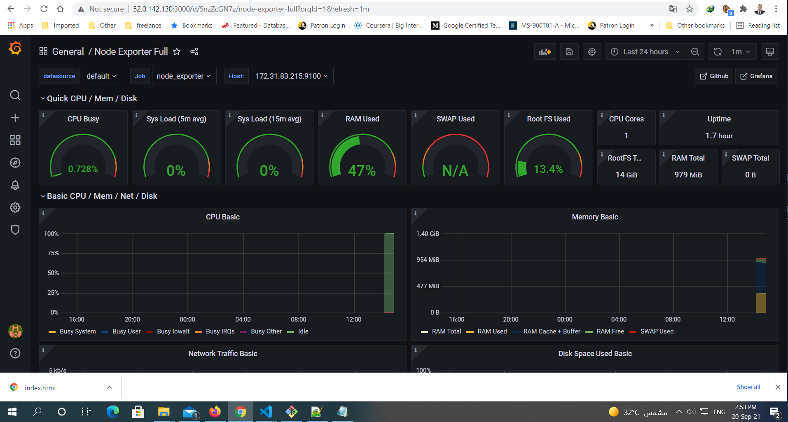Viewport: 788px width, 422px height.
Task: Toggle the Idle series in CPU legend
Action: pyautogui.click(x=303, y=331)
